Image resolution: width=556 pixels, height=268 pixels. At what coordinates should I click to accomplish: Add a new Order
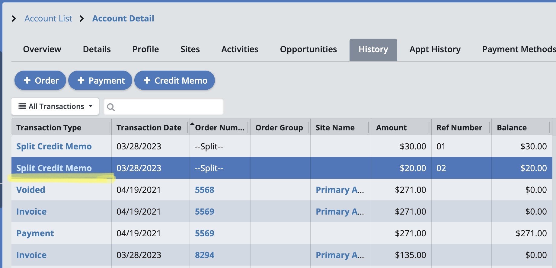40,81
